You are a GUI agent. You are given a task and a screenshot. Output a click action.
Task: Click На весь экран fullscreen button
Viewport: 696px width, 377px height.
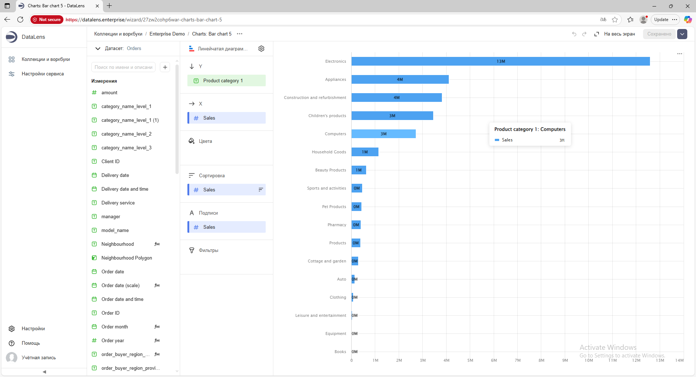pyautogui.click(x=615, y=34)
